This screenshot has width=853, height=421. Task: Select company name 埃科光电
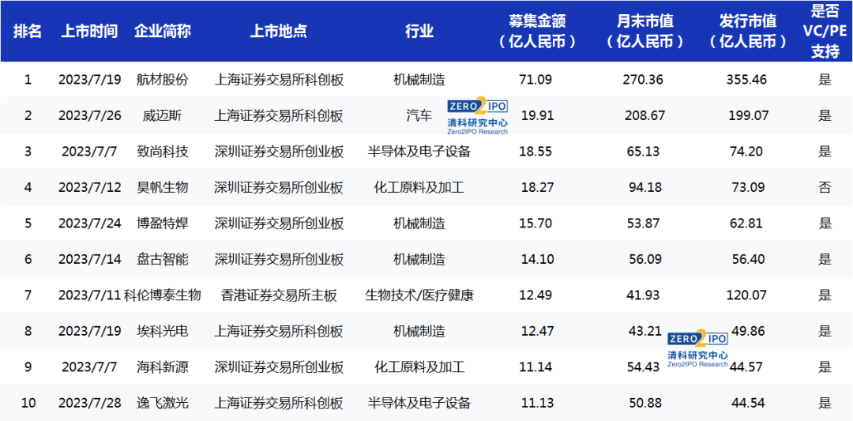[x=162, y=331]
